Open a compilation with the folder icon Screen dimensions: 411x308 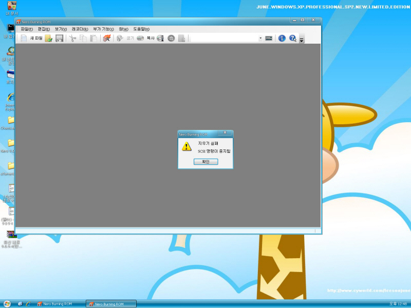[49, 38]
